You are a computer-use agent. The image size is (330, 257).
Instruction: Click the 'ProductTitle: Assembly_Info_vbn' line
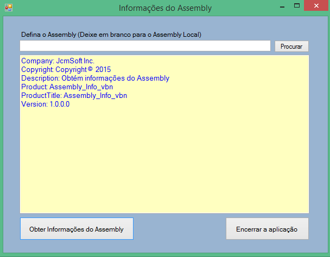point(74,95)
